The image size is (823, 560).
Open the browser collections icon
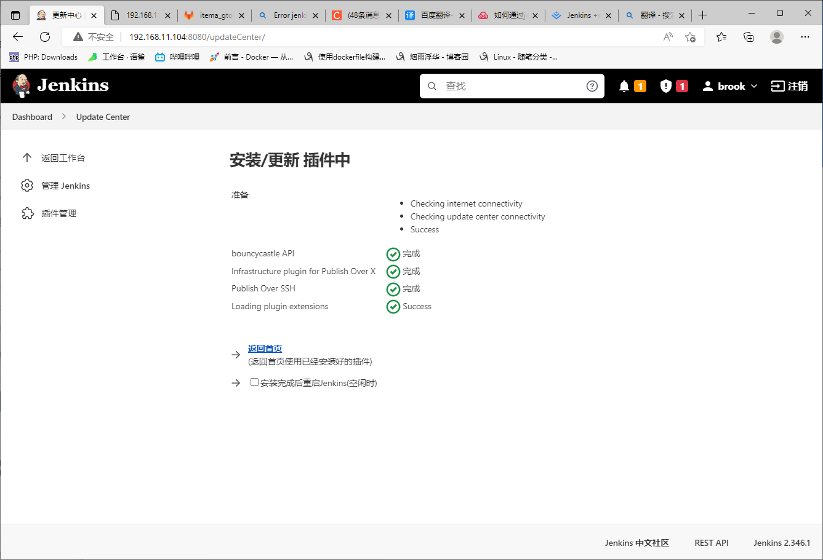click(749, 37)
